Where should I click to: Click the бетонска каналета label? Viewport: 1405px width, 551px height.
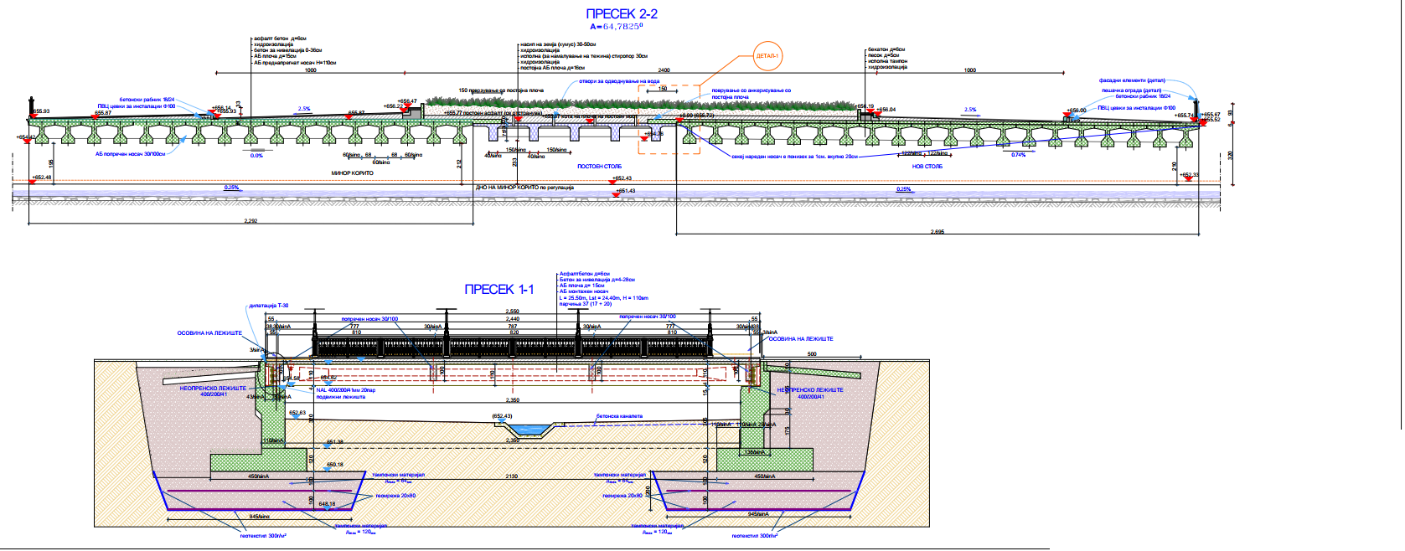point(619,416)
